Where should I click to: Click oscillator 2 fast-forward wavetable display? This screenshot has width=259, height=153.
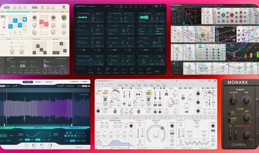[138, 94]
